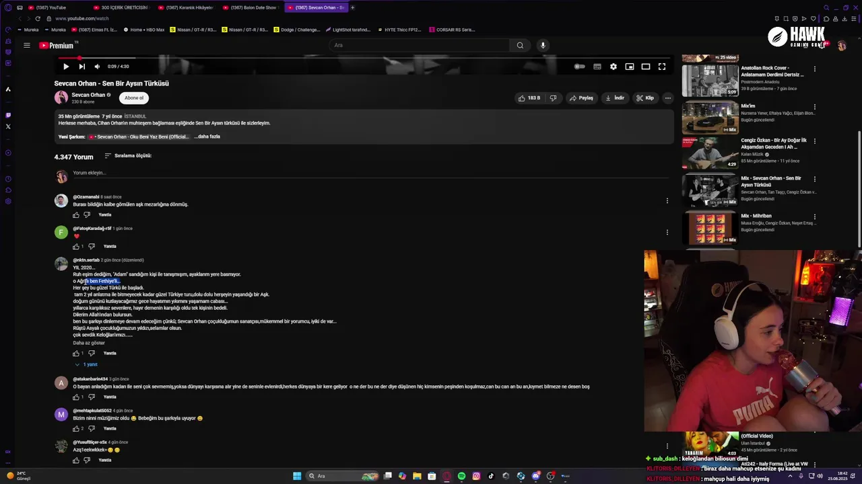The image size is (862, 484).
Task: Toggle subtitles in the video player
Action: pos(597,67)
